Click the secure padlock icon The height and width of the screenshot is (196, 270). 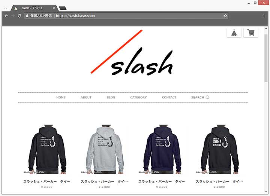click(27, 16)
